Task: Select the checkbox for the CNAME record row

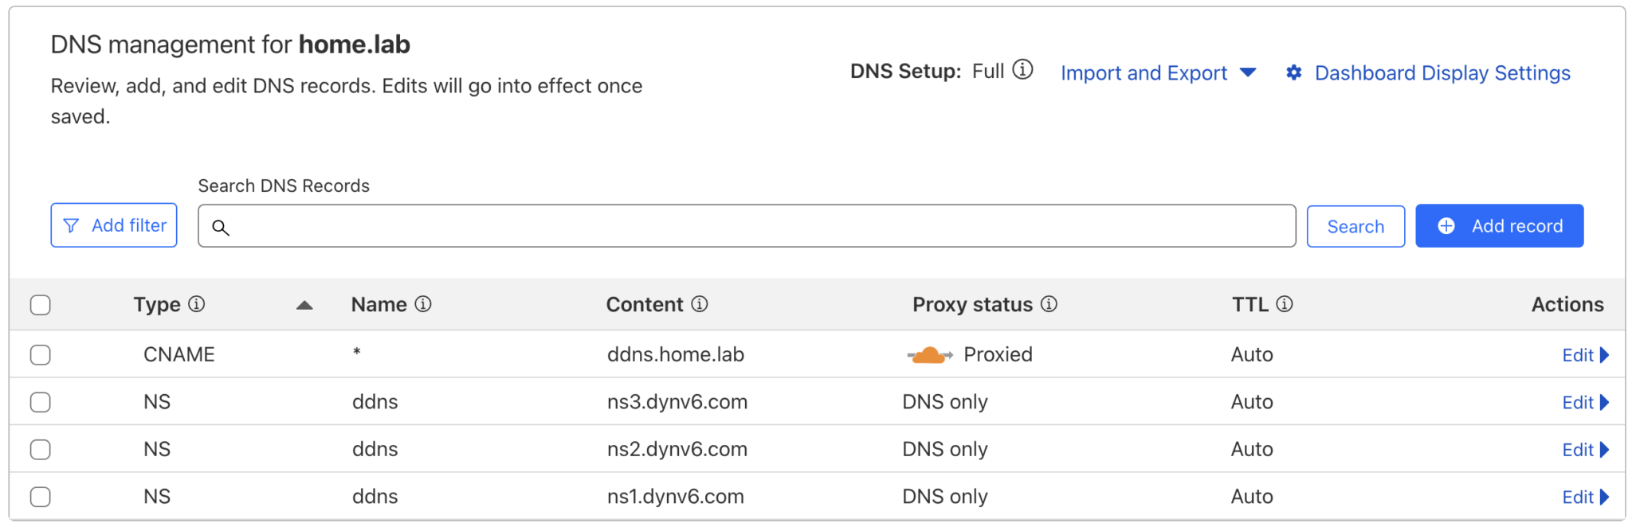Action: point(40,354)
